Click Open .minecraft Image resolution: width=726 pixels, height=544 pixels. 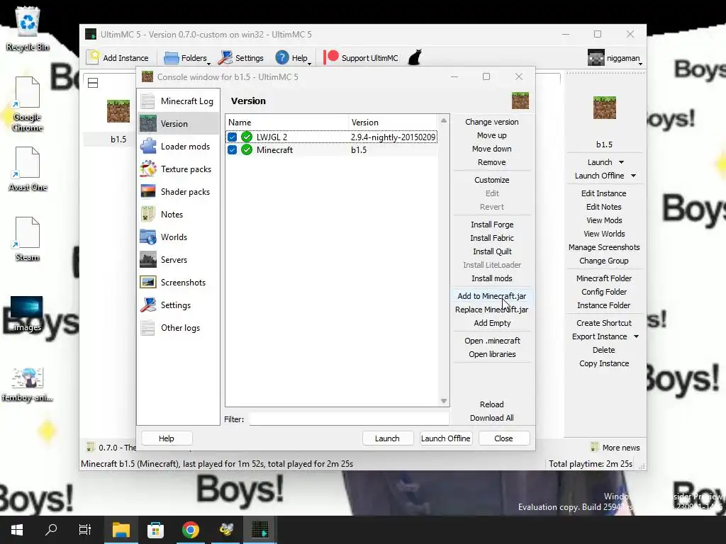(492, 341)
